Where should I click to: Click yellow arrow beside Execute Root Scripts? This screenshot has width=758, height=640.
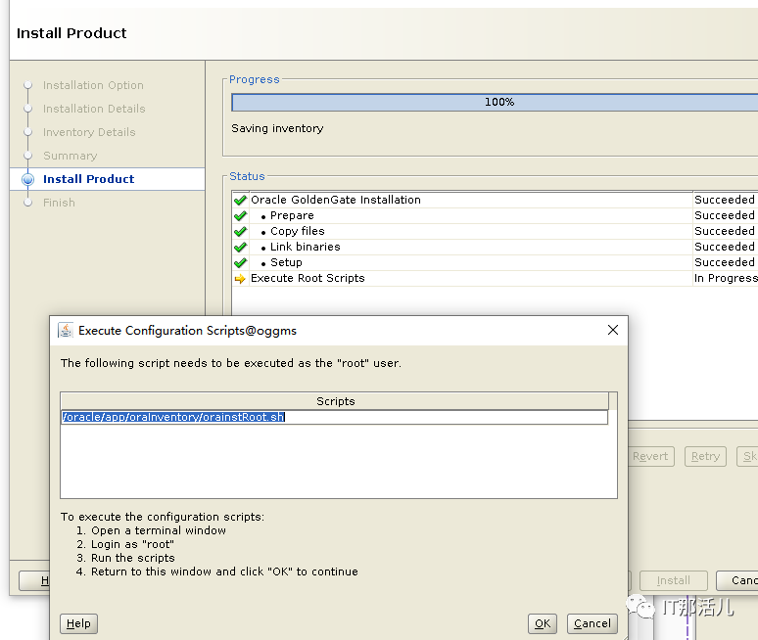[240, 279]
